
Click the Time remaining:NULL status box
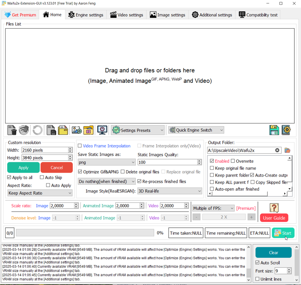coord(226,233)
